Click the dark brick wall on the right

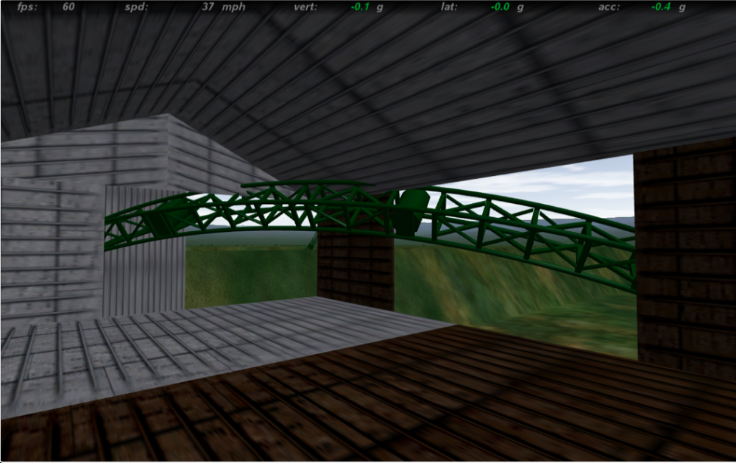tap(684, 258)
